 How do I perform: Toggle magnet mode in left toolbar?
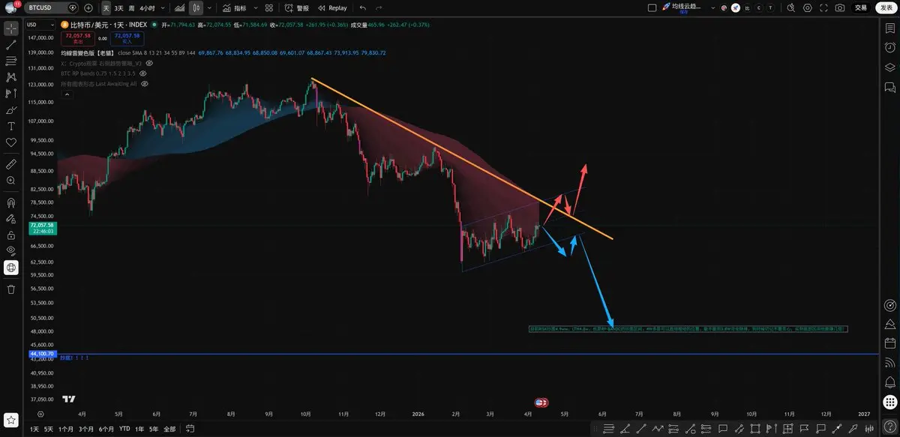pyautogui.click(x=10, y=202)
